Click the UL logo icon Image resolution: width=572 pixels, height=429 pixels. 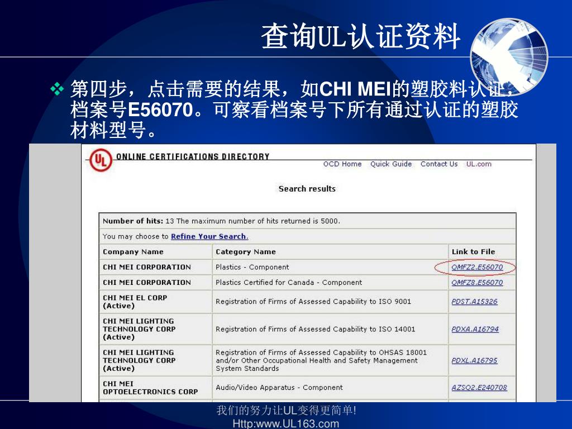point(101,160)
